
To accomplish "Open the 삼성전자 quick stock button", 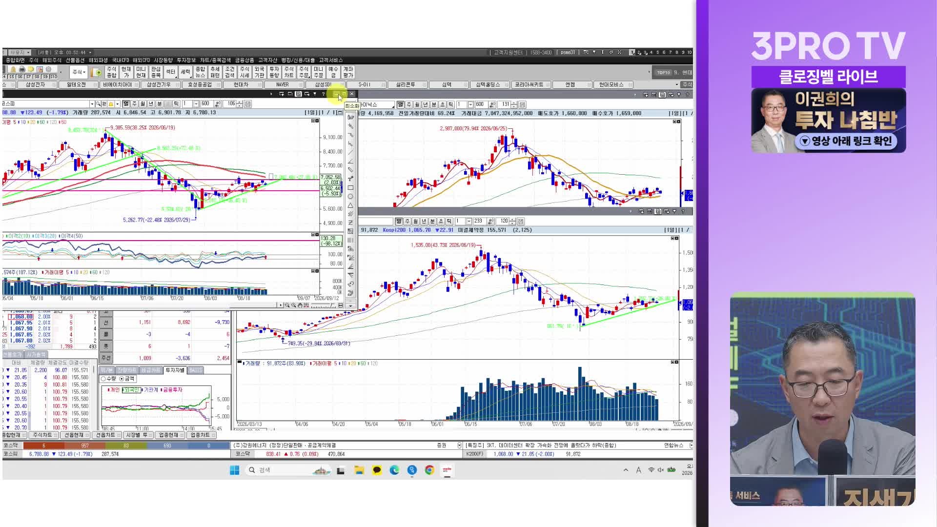I will (35, 85).
